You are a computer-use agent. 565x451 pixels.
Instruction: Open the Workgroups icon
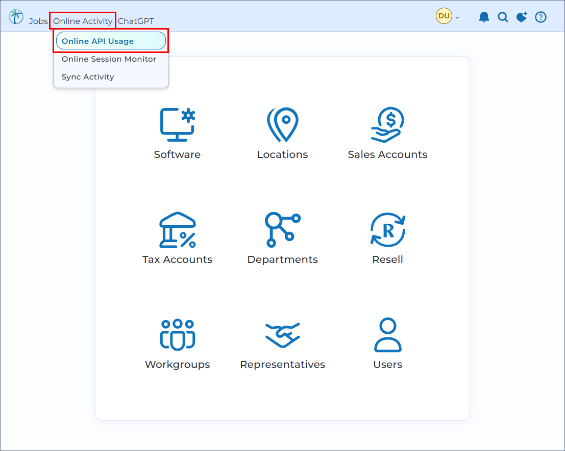tap(177, 334)
